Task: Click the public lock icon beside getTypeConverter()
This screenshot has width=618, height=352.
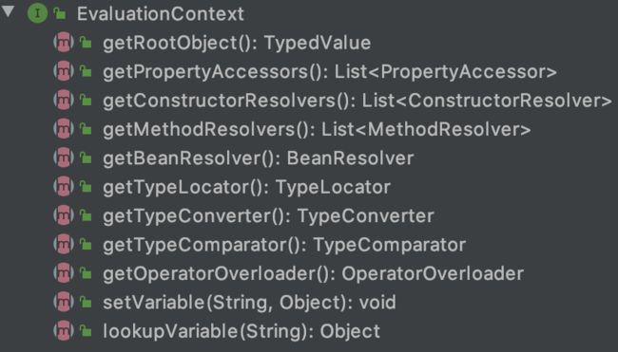Action: pos(86,216)
